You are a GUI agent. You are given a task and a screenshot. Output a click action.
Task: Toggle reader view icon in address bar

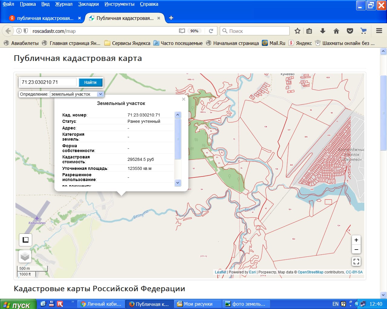pyautogui.click(x=182, y=31)
